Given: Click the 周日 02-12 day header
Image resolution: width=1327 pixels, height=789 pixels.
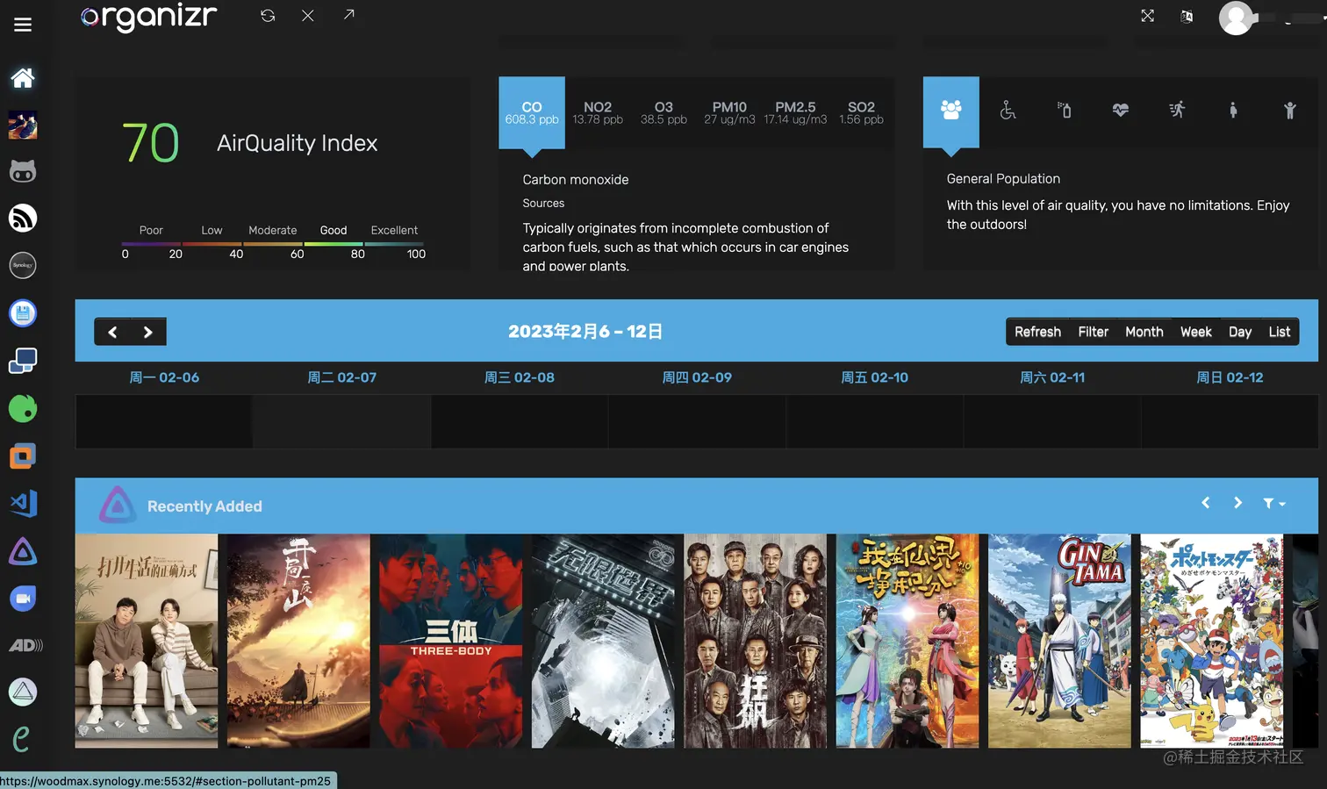Looking at the screenshot, I should point(1230,377).
